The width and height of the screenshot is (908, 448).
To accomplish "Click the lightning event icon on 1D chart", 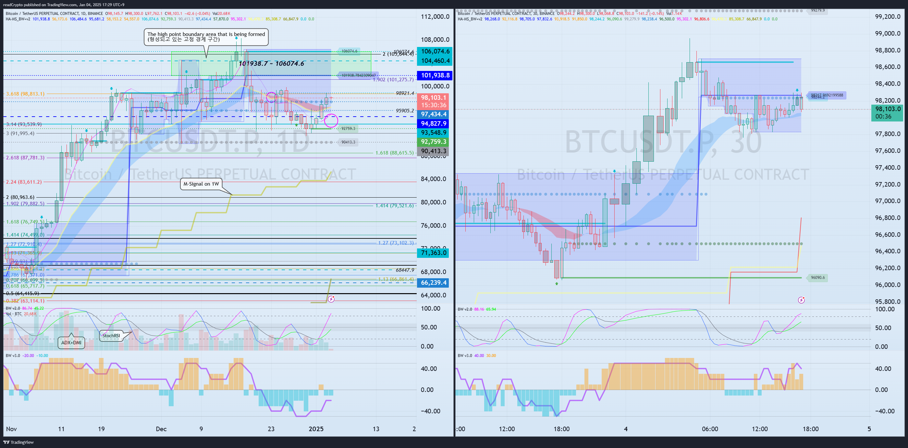I will click(331, 299).
